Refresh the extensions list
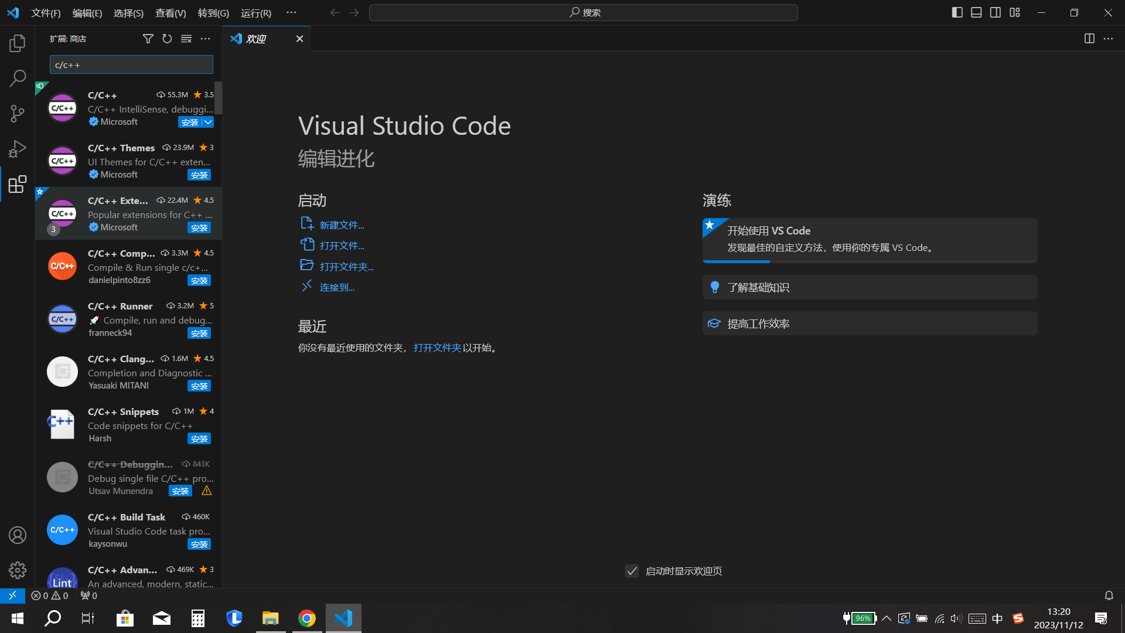The height and width of the screenshot is (633, 1125). 167,39
